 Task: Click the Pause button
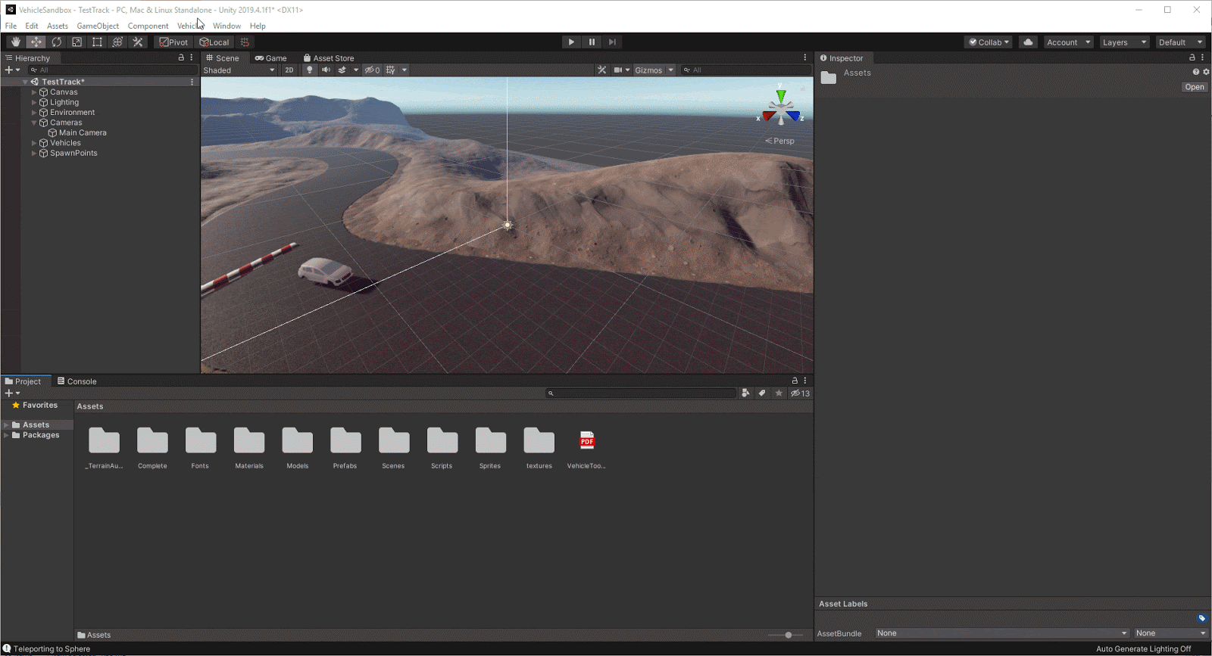pos(592,42)
